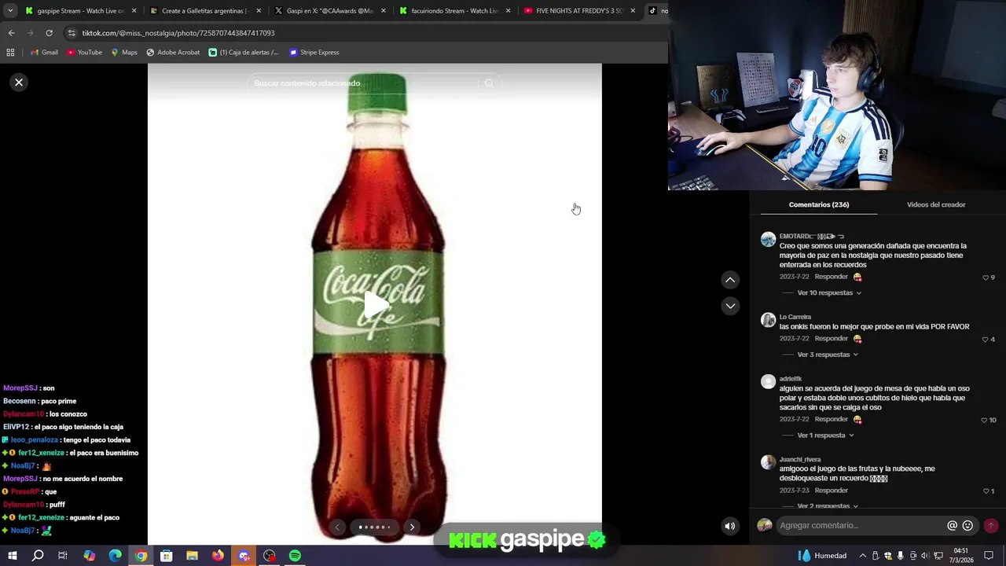
Task: Open the YouTube bookmark
Action: pyautogui.click(x=84, y=53)
